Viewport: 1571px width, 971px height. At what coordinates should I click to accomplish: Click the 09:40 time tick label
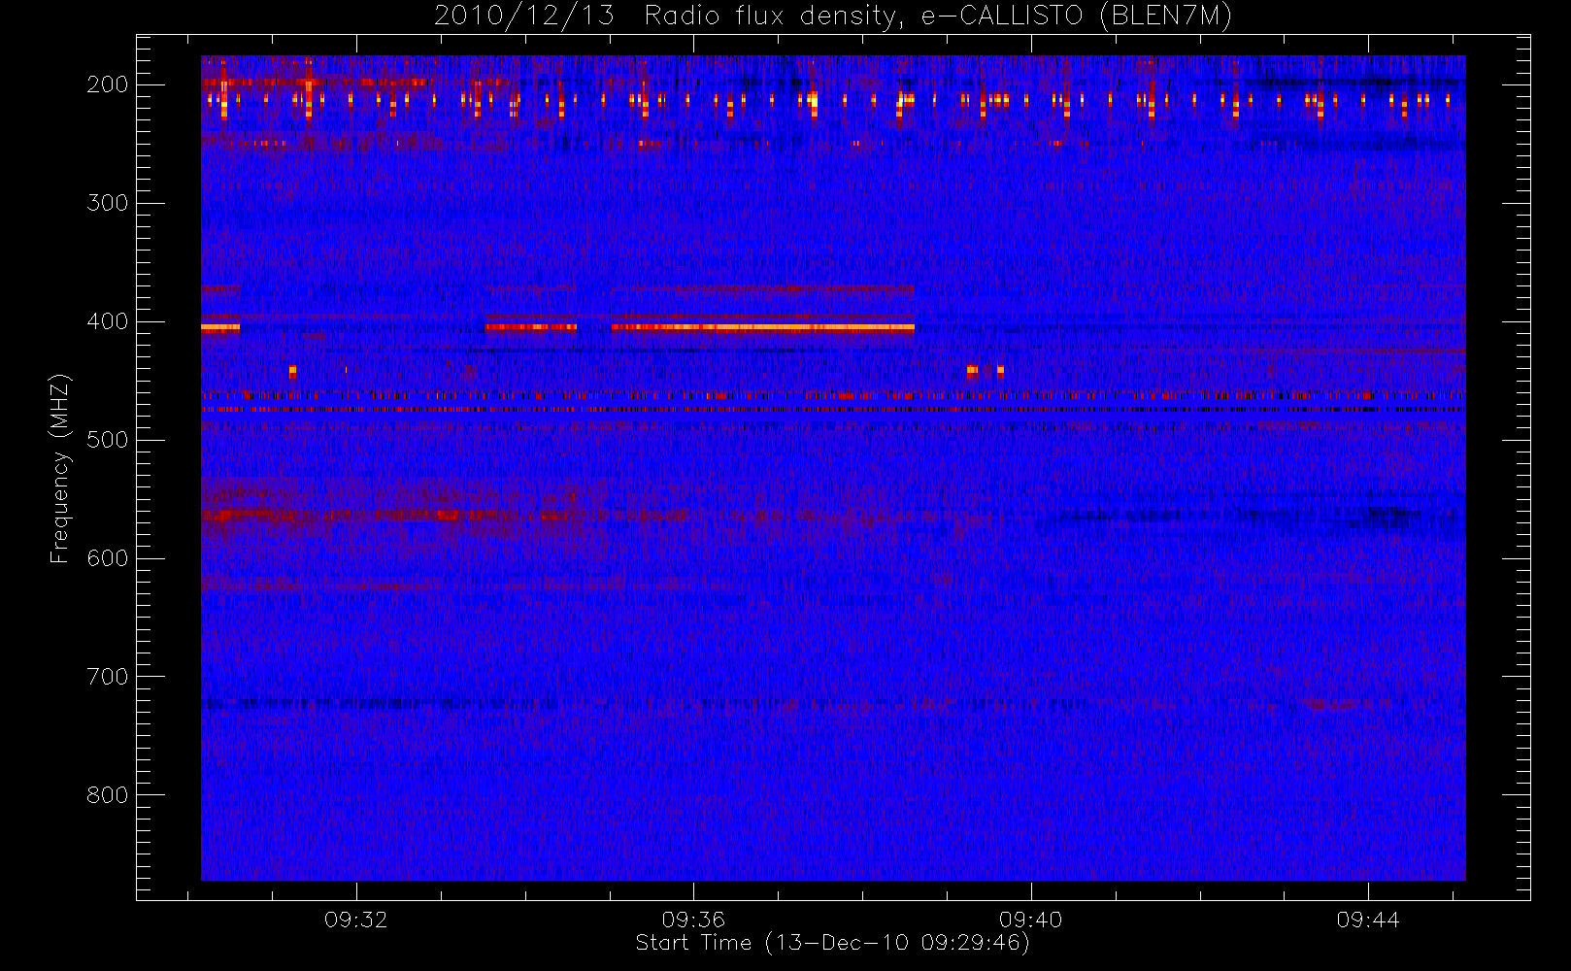pos(1030,920)
